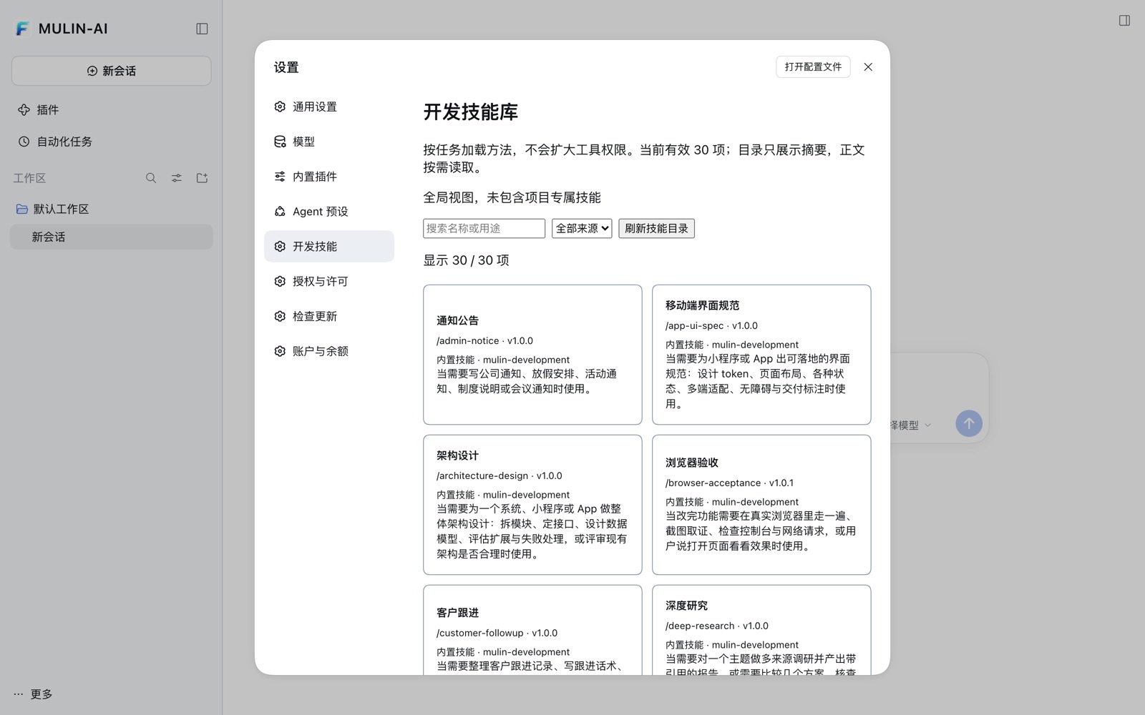Open the 检查更新 section

329,316
